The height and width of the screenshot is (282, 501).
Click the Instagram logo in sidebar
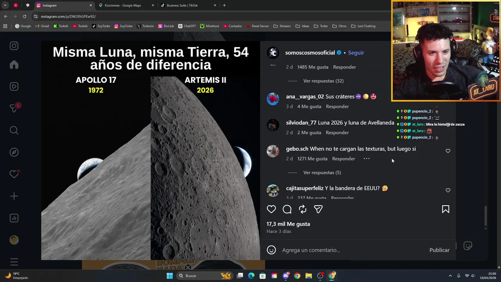coord(14,46)
